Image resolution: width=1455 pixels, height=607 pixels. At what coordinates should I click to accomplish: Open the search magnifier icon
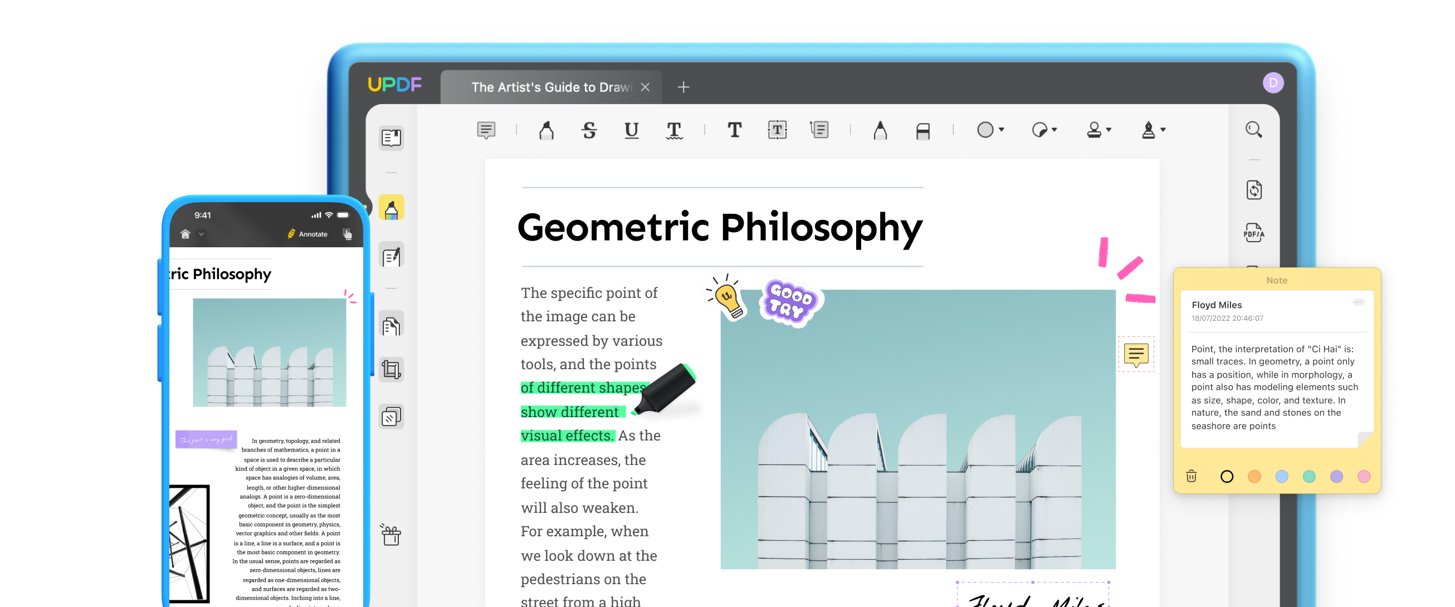pos(1253,130)
